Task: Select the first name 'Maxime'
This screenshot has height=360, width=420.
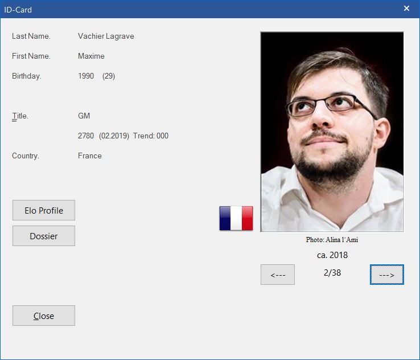Action: coord(91,56)
